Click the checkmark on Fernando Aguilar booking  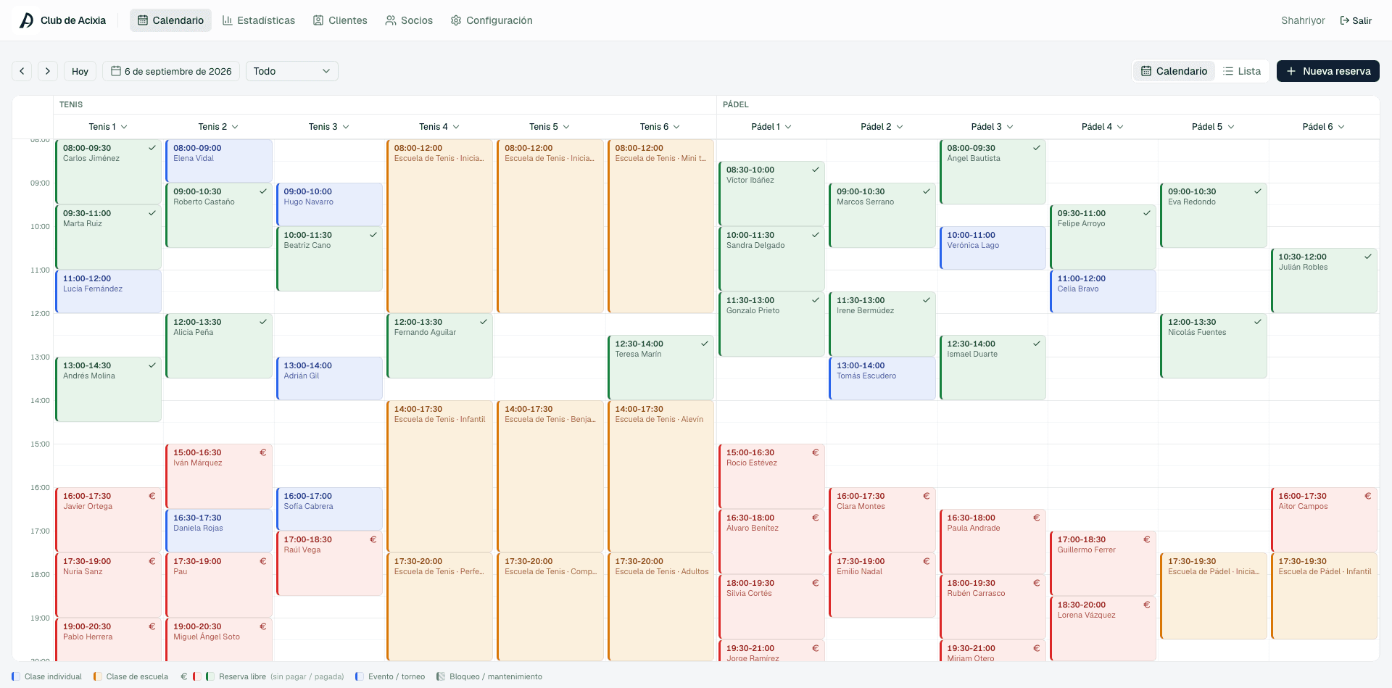(484, 322)
